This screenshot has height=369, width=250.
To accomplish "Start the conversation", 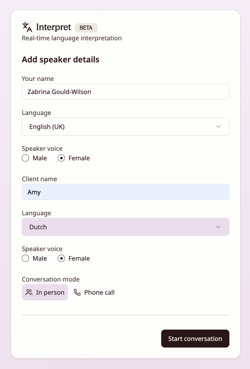I will [195, 339].
